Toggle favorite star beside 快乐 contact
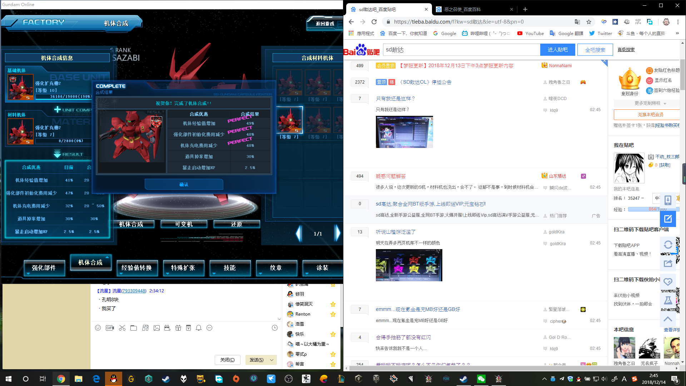The height and width of the screenshot is (386, 686). [333, 334]
